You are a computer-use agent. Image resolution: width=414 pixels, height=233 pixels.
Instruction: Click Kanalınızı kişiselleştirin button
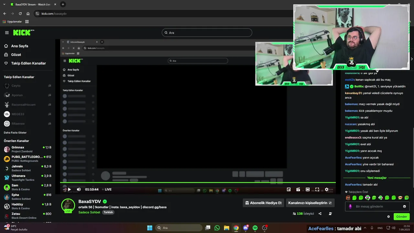pyautogui.click(x=310, y=203)
